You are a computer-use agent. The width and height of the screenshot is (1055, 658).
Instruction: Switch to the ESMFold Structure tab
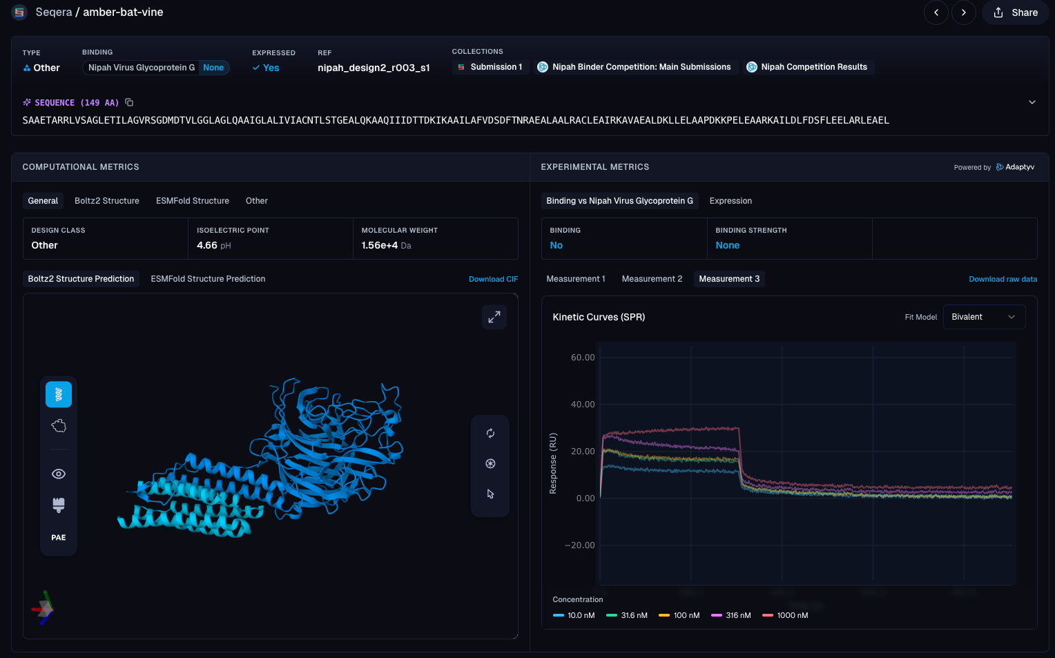pos(192,201)
